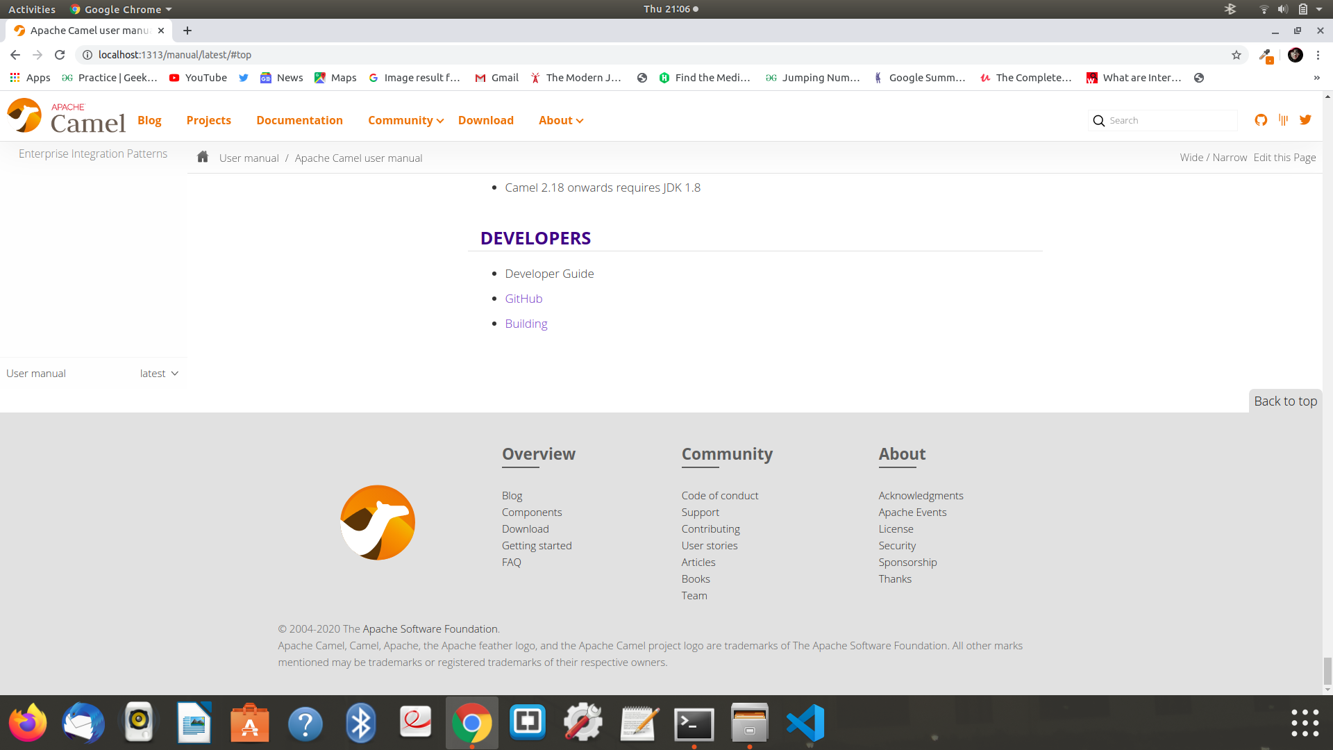
Task: Open the Edit this Page link
Action: (x=1284, y=158)
